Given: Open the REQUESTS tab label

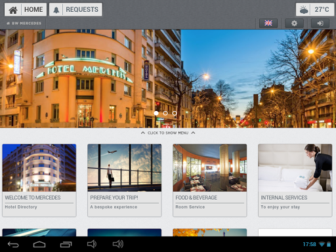Looking at the screenshot, I should click(82, 10).
